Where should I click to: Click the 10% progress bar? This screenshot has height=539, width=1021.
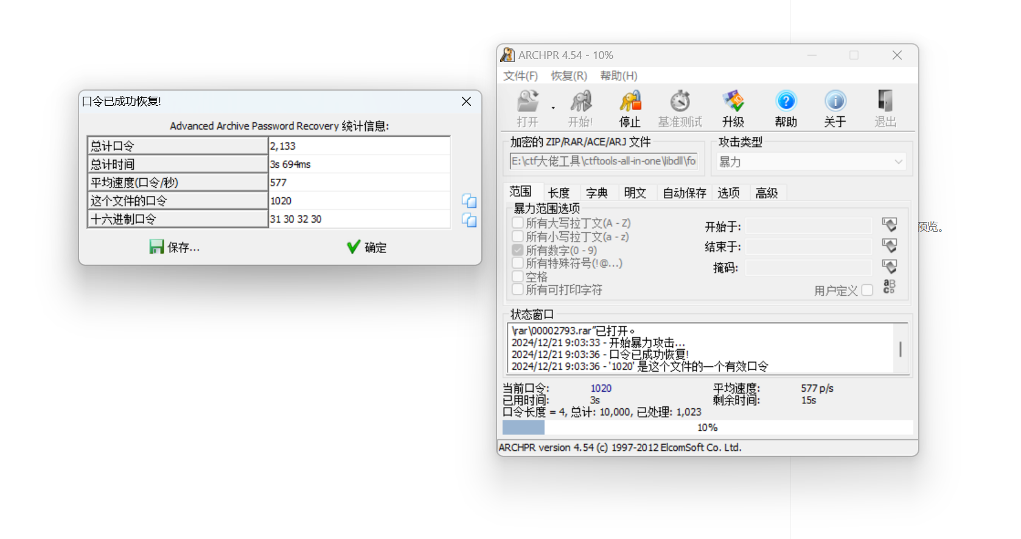click(x=708, y=428)
